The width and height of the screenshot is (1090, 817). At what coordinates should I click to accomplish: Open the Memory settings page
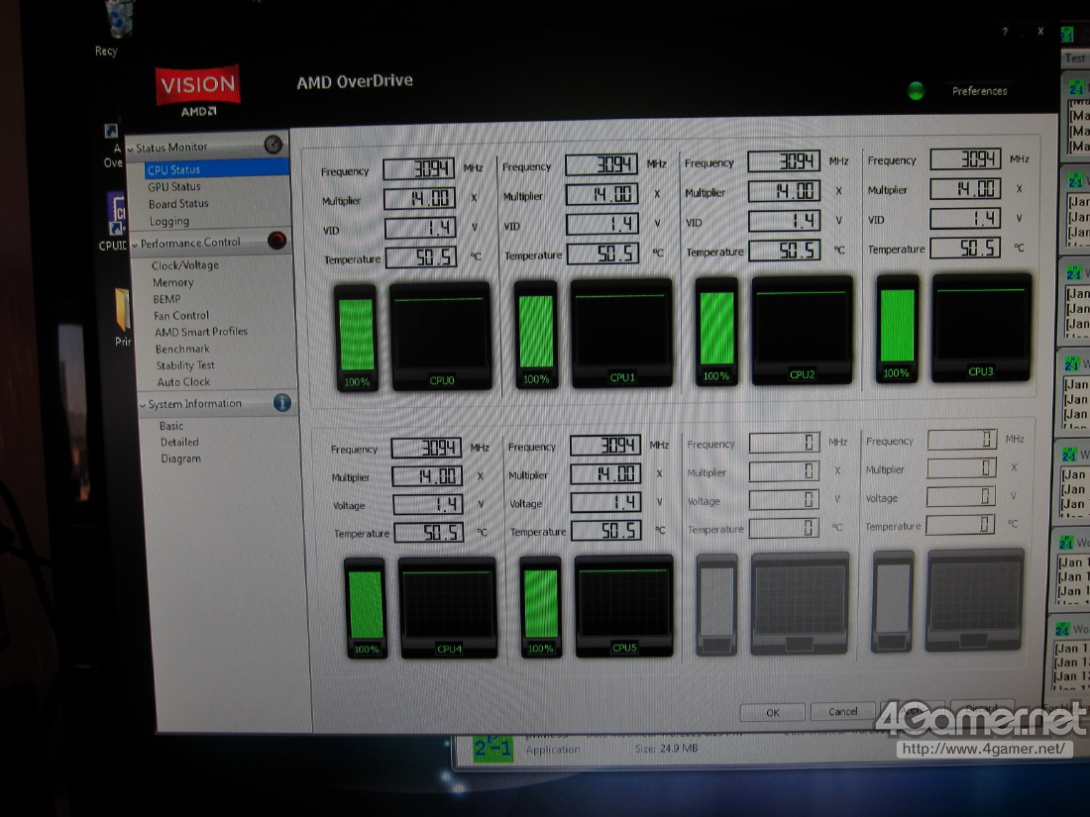[x=173, y=282]
